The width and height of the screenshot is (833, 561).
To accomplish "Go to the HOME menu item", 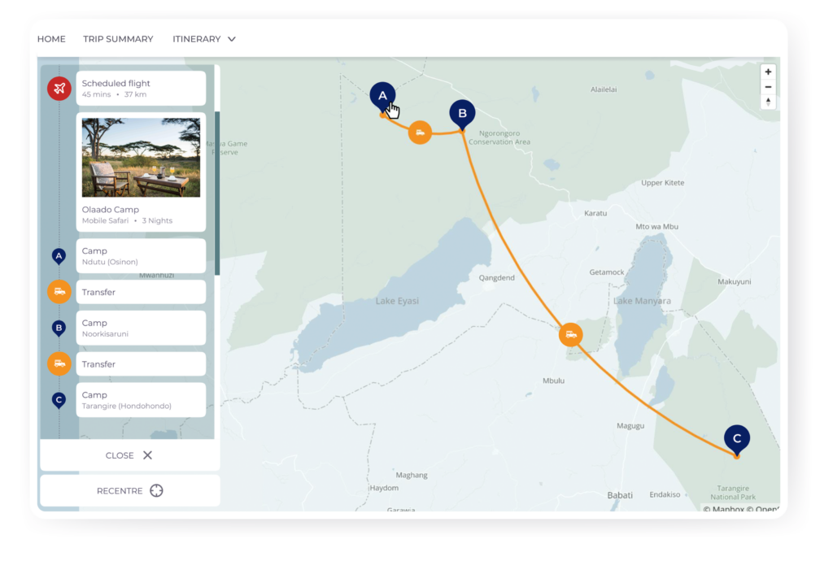I will (x=51, y=39).
